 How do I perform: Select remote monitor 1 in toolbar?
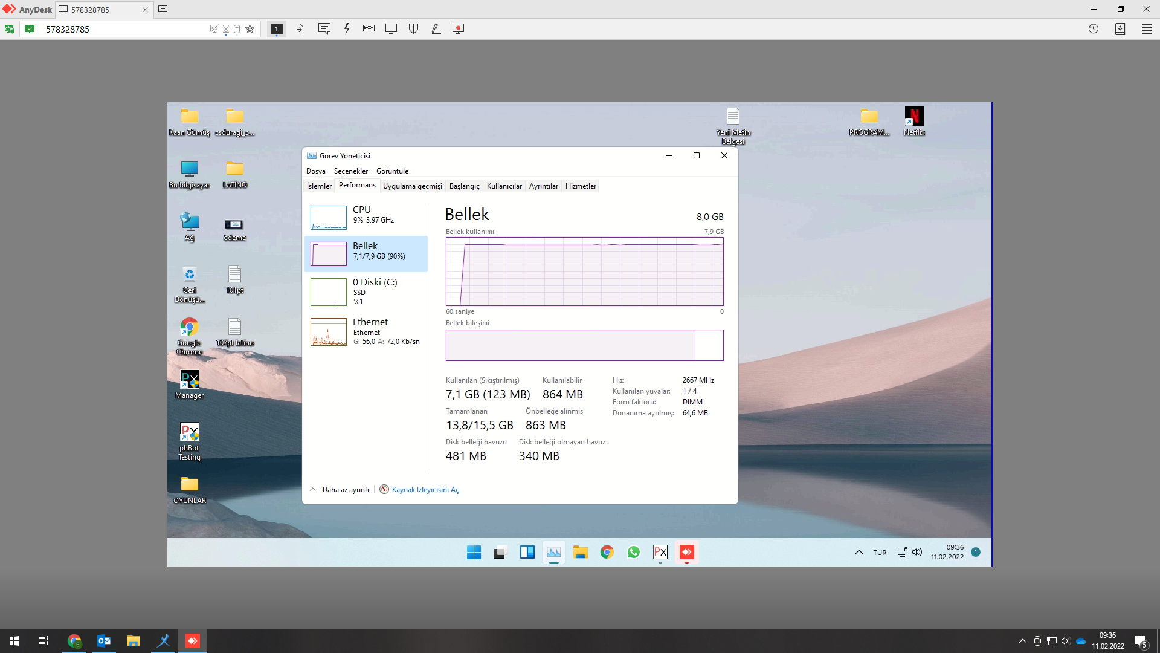click(x=277, y=29)
